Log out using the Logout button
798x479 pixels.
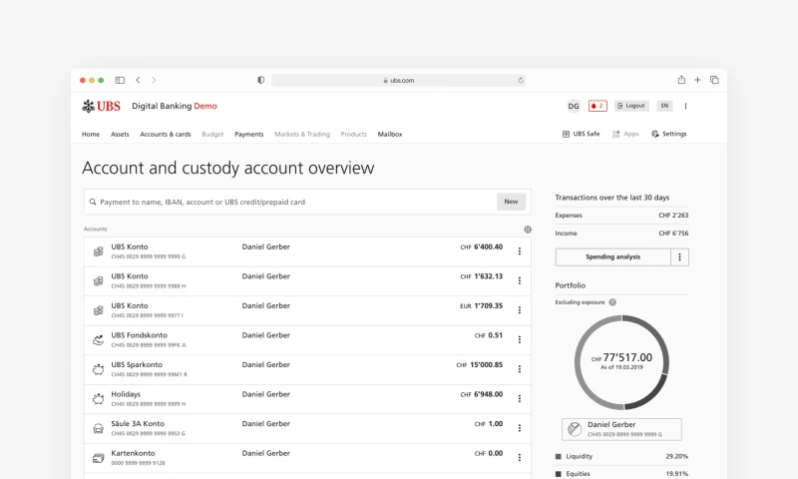631,106
